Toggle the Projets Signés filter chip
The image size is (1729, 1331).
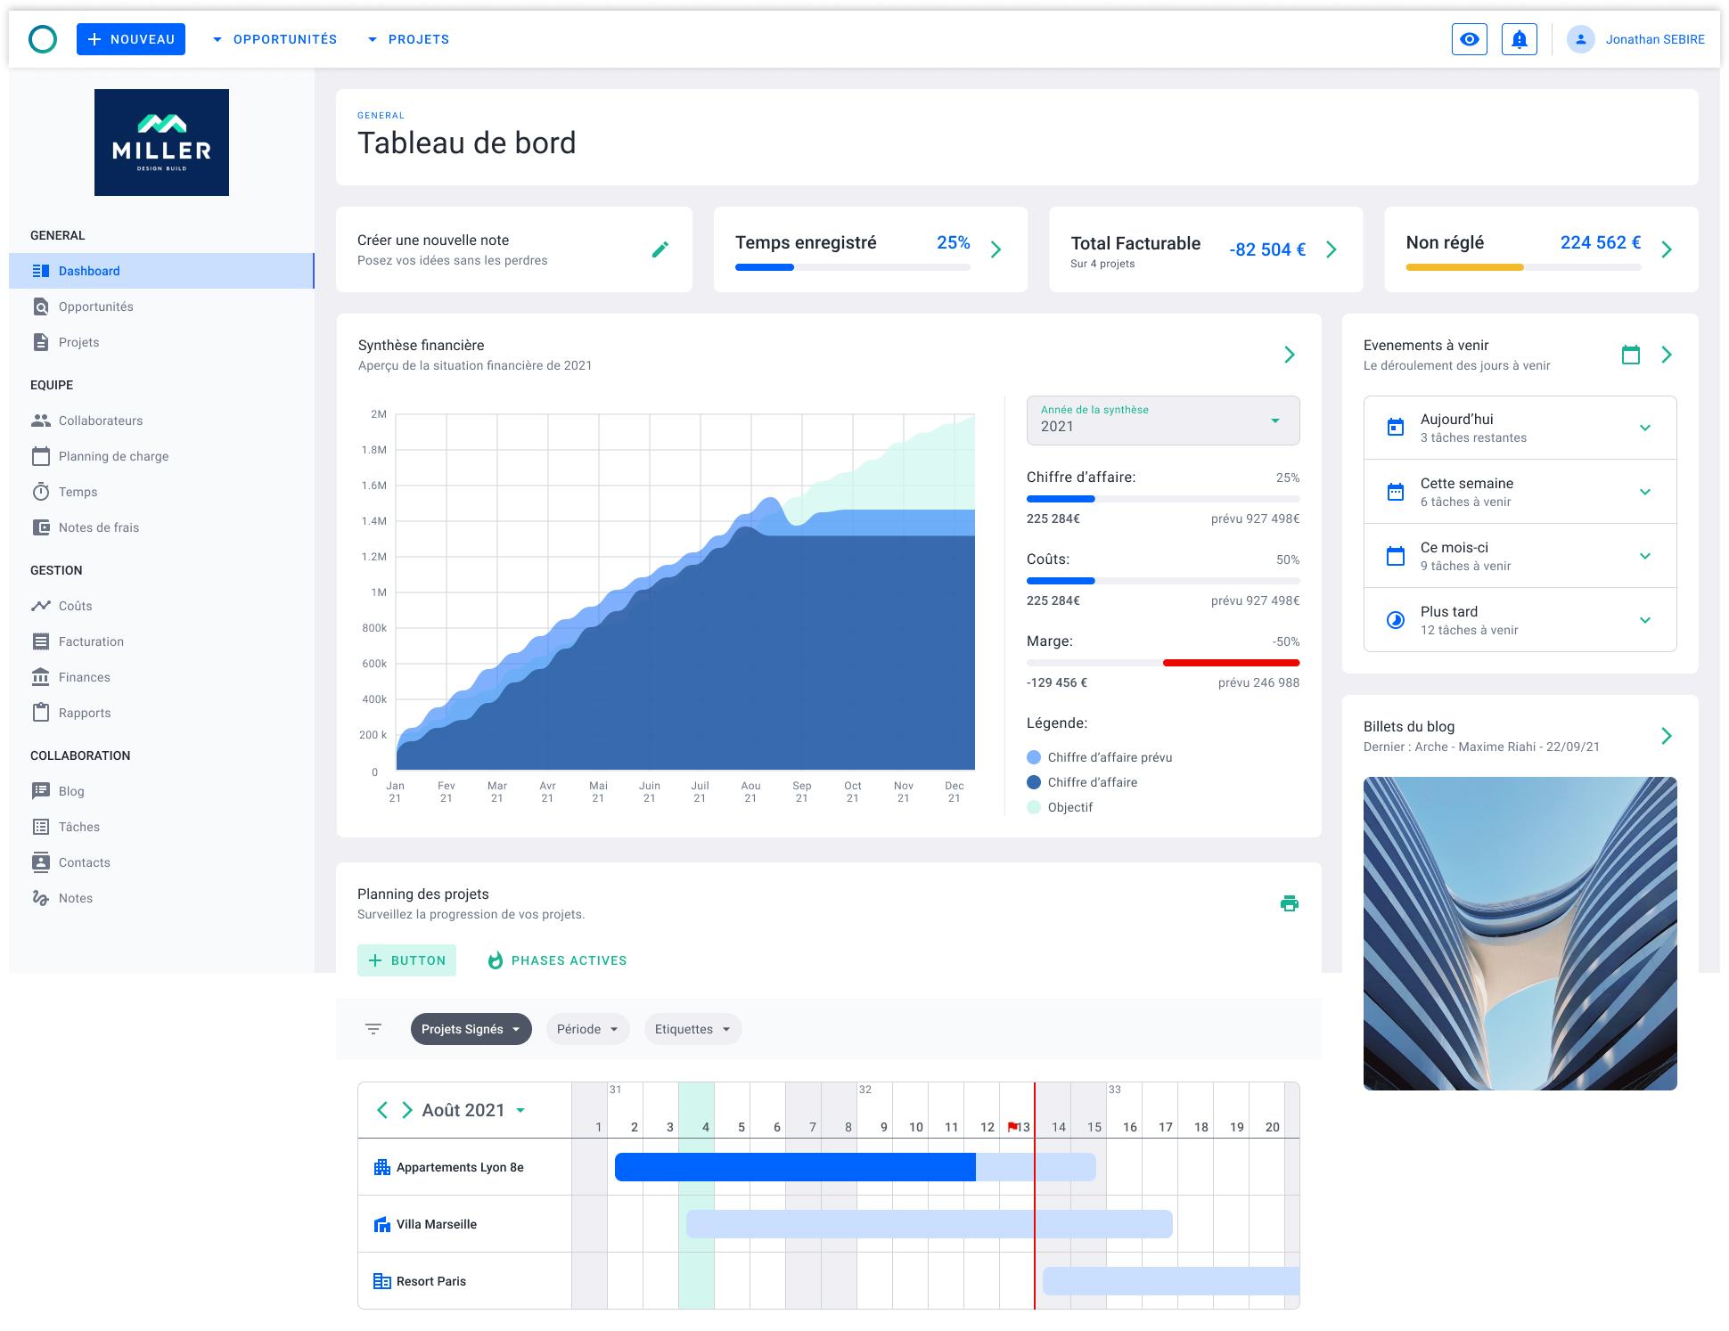coord(471,1029)
